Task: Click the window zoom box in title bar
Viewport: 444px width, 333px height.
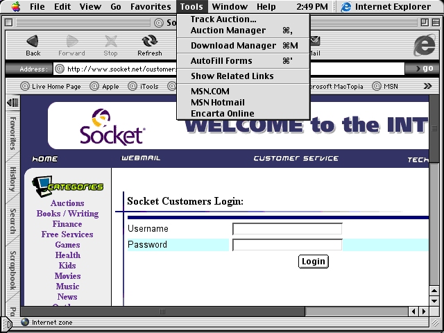Action: point(425,22)
